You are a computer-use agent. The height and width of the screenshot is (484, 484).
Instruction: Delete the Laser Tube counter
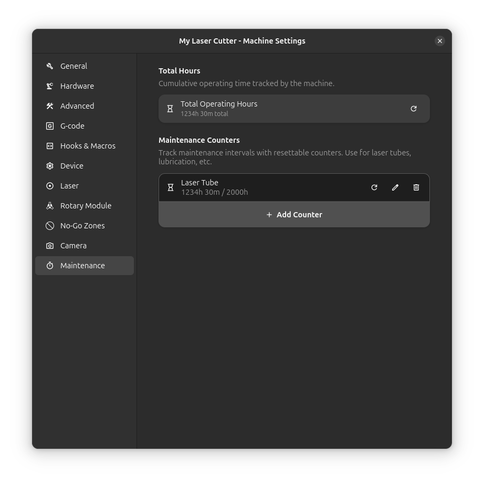pyautogui.click(x=416, y=187)
